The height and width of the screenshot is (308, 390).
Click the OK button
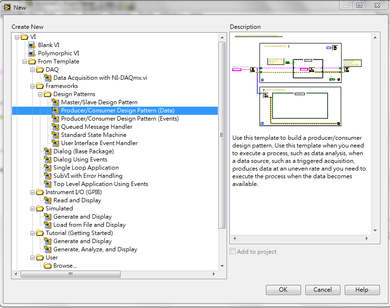283,290
